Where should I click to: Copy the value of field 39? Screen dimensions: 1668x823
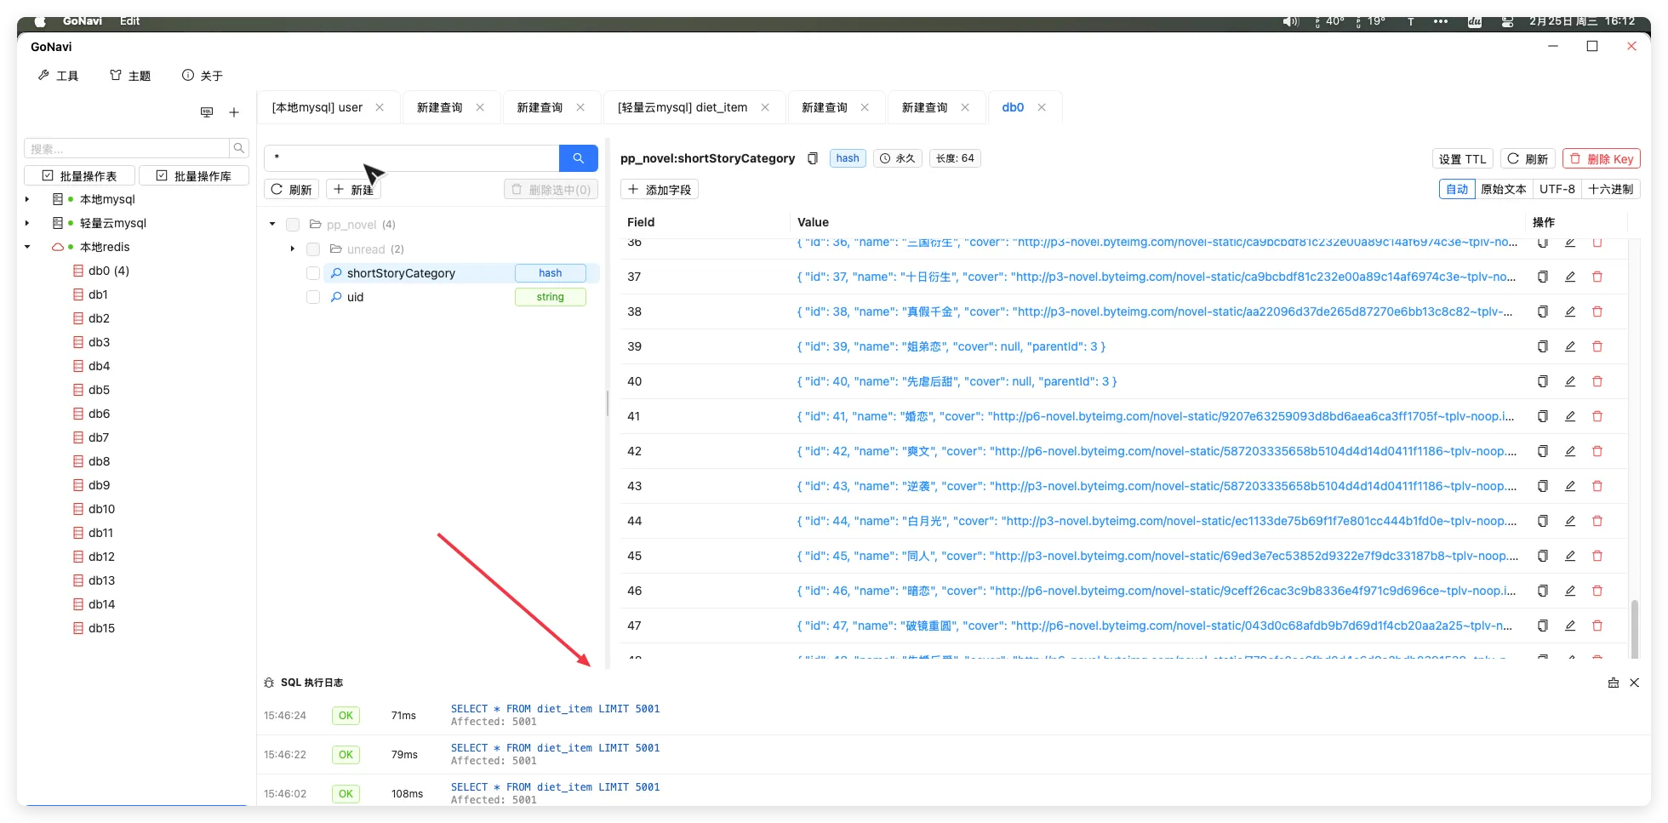(1542, 346)
